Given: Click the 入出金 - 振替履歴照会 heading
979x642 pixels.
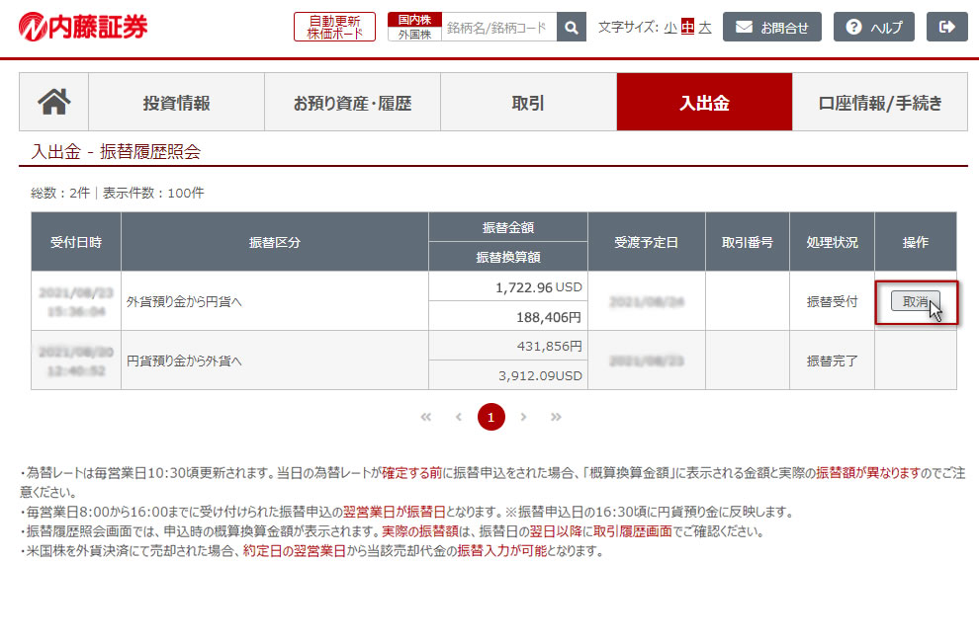Looking at the screenshot, I should point(116,151).
